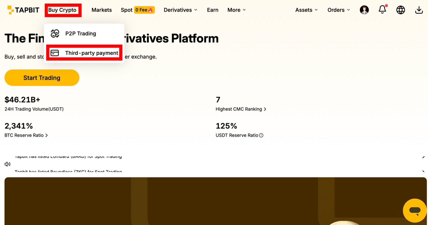Click the globe language icon
This screenshot has height=225, width=428.
(x=400, y=10)
